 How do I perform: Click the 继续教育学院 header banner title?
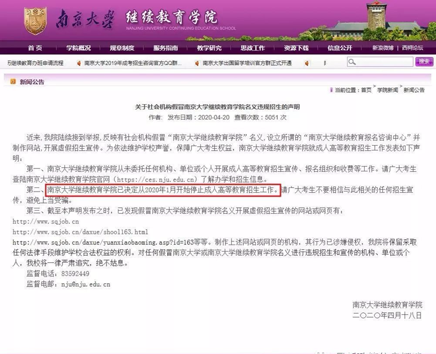pos(171,17)
